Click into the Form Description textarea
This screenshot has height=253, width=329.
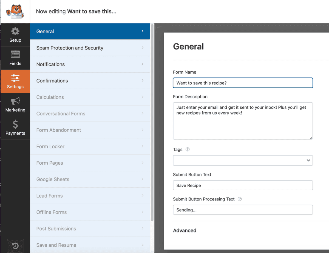(x=243, y=121)
